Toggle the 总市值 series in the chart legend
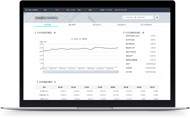 point(74,39)
